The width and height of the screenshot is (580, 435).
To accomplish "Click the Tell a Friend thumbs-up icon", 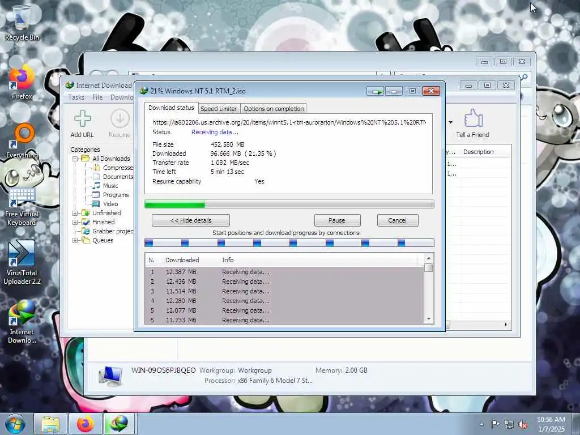I will coord(473,124).
